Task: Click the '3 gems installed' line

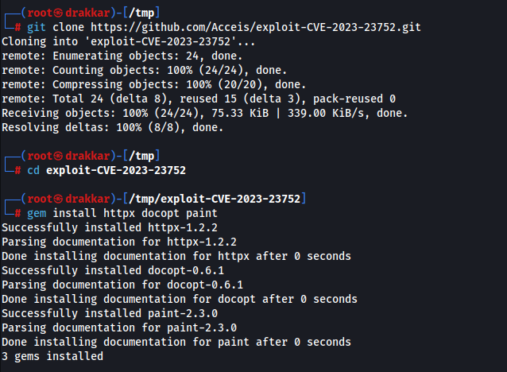Action: pyautogui.click(x=52, y=356)
